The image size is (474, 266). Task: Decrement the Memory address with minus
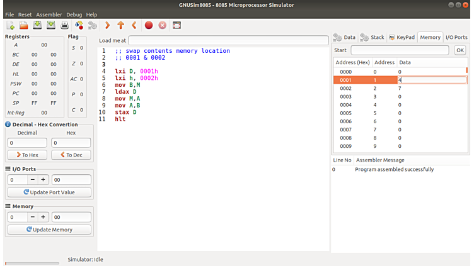(x=33, y=217)
